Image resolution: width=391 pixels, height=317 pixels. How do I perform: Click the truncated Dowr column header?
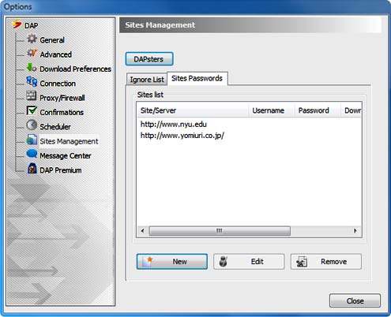[352, 110]
